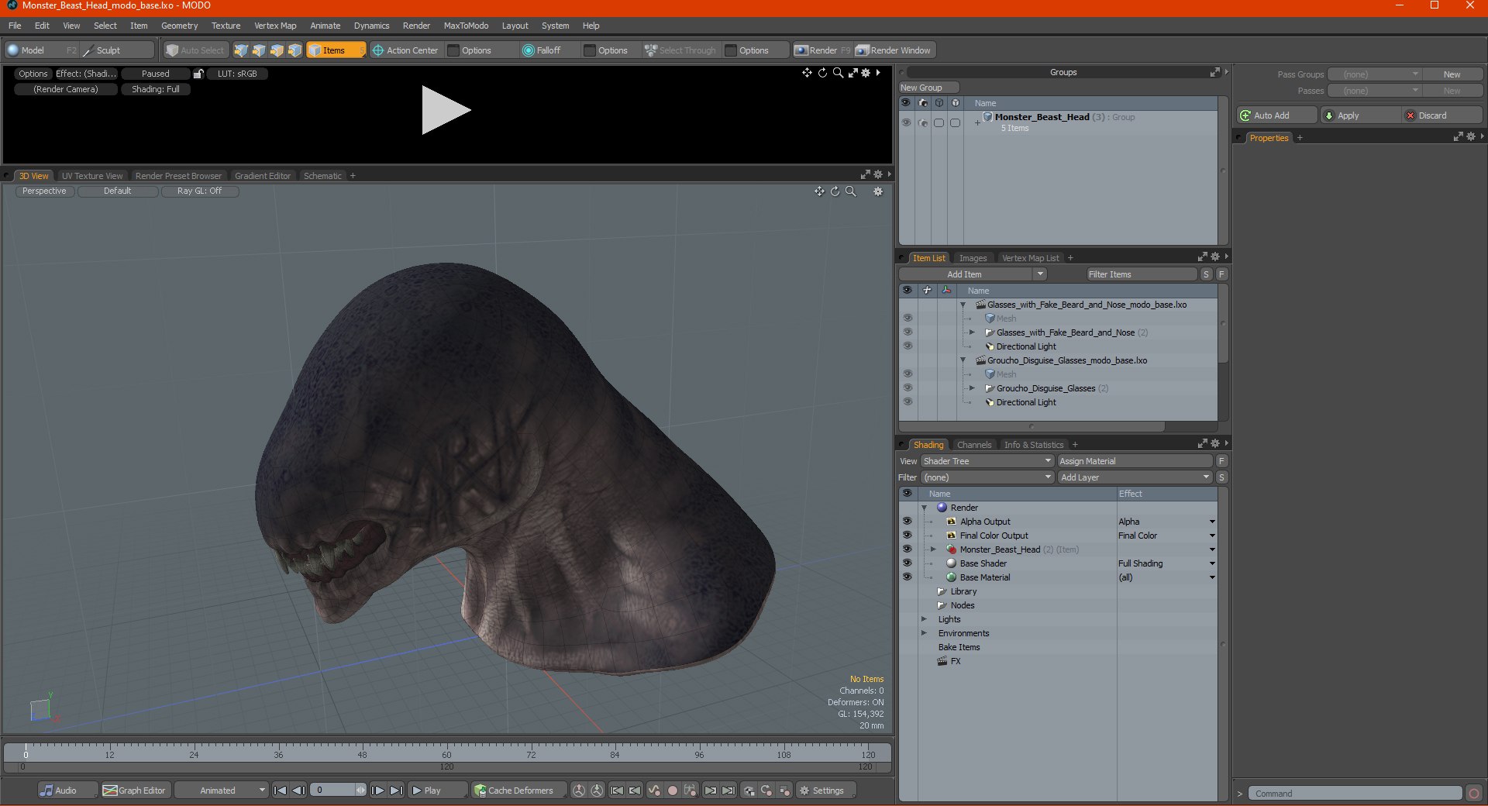Switch to Images tab
This screenshot has height=806, width=1488.
[x=973, y=258]
